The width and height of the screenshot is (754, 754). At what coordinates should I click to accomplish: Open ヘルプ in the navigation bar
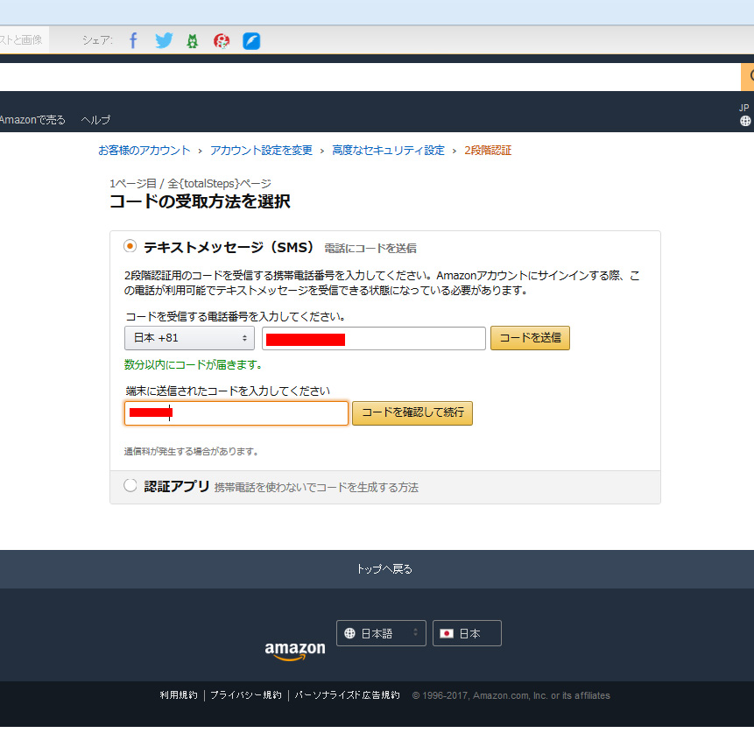[95, 120]
